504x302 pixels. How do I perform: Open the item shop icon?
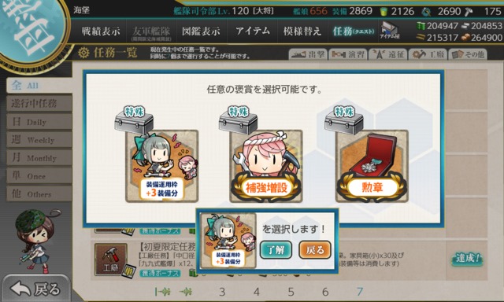click(390, 31)
